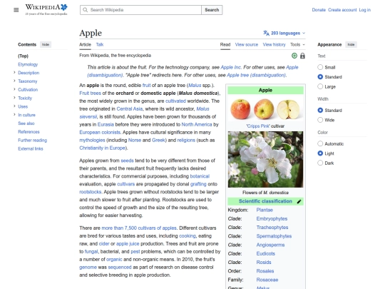Open the North America link
Viewport: 385px width, 289px height.
tap(197, 125)
